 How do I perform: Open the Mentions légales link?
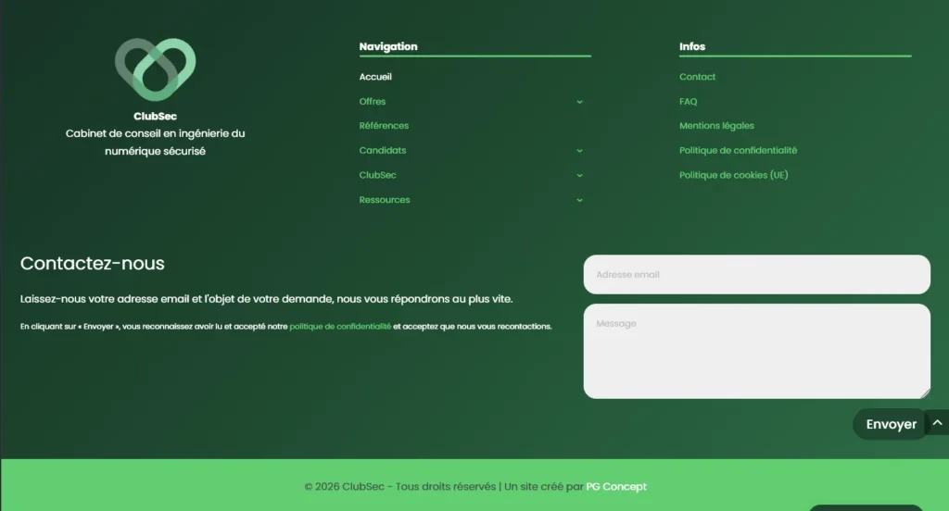716,126
